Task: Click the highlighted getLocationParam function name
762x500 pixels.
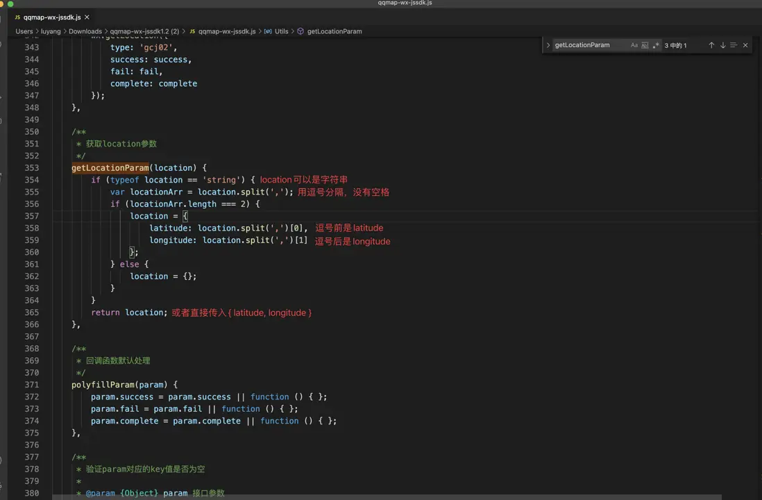Action: 110,168
